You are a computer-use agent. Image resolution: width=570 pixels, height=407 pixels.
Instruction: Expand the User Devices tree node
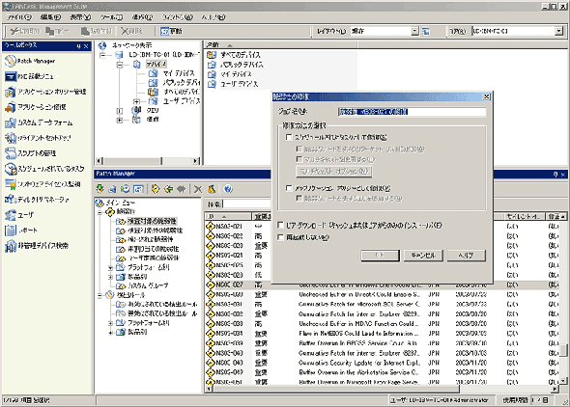[136, 101]
